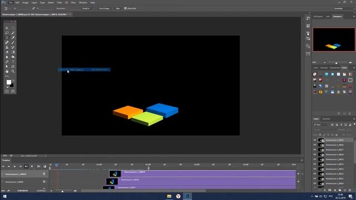The height and width of the screenshot is (200, 356).
Task: Open the resolution units dropdown
Action: pyautogui.click(x=87, y=8)
